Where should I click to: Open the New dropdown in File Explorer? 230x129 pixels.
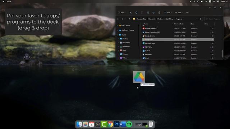[121, 13]
